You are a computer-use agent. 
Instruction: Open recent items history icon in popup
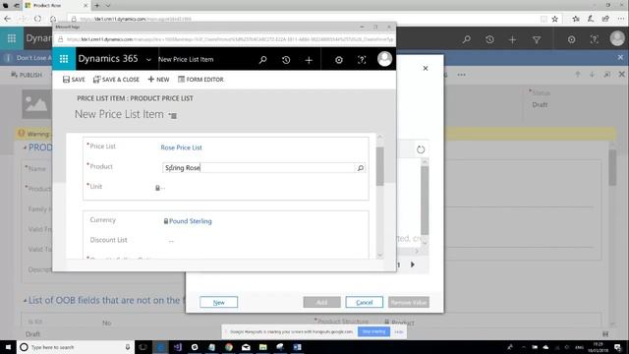(286, 60)
